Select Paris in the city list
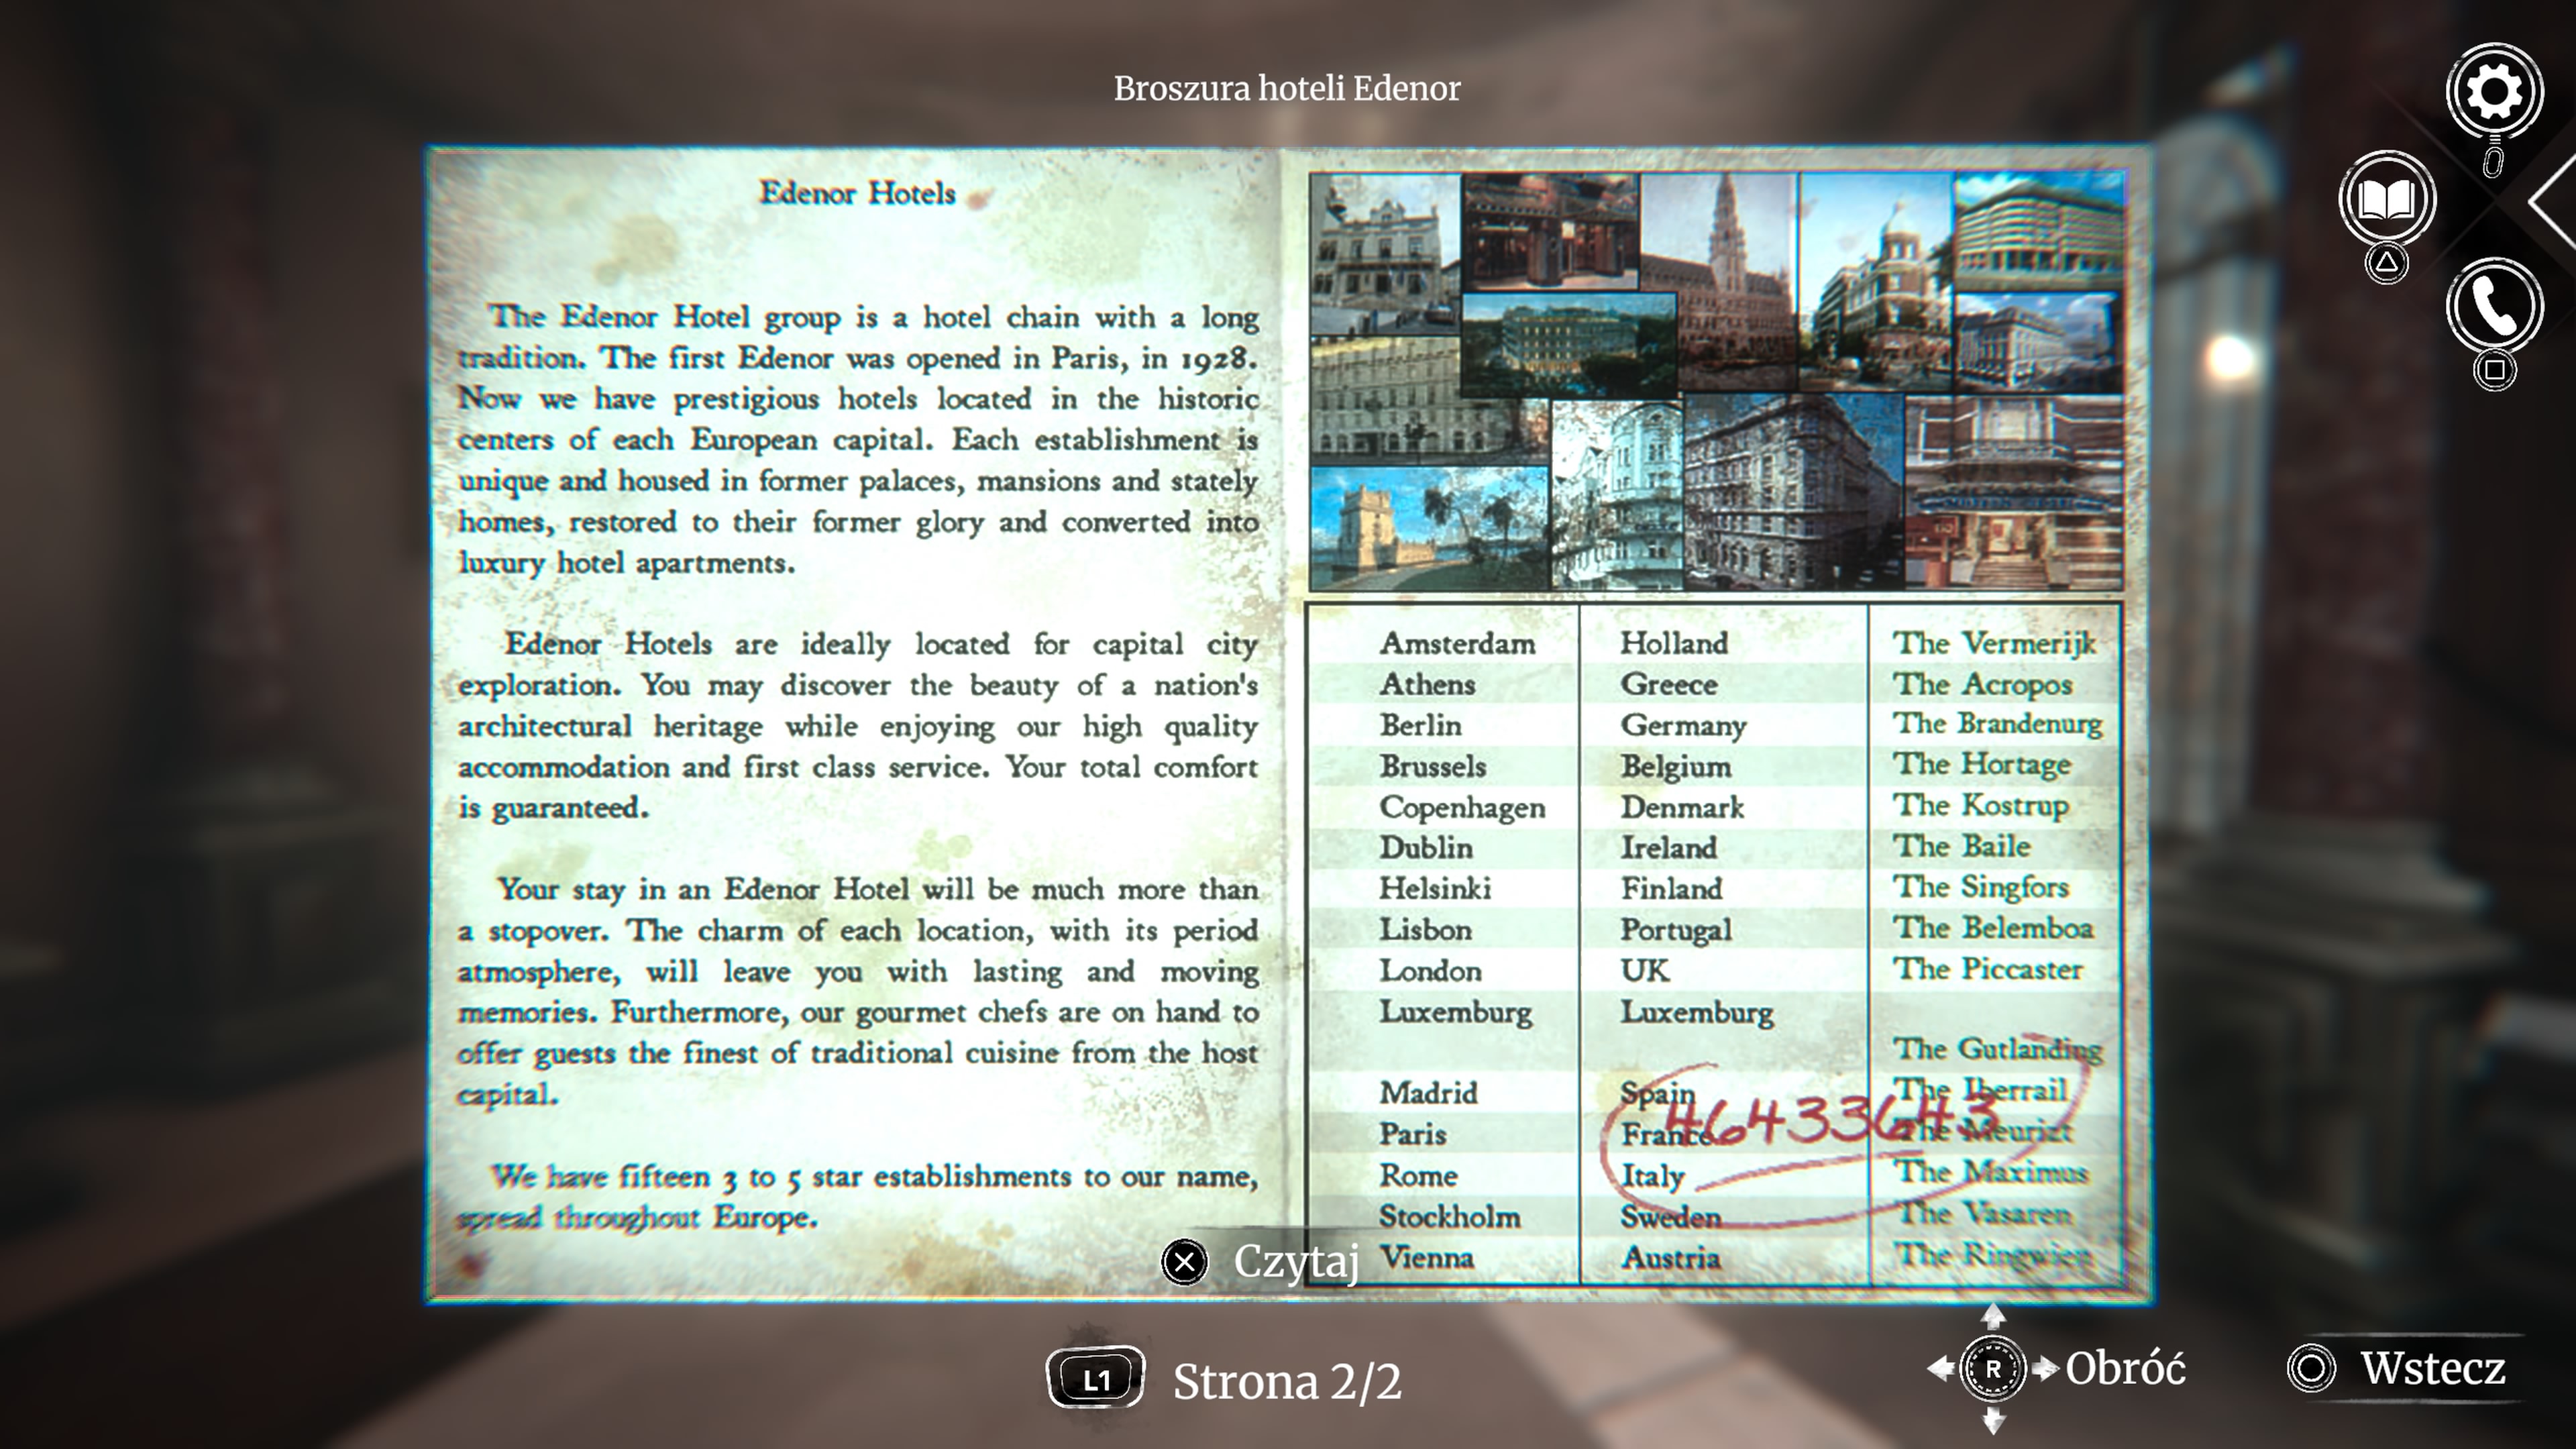2576x1449 pixels. [x=1414, y=1134]
